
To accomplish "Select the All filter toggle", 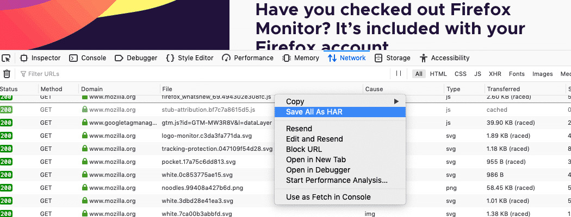I will (x=418, y=74).
